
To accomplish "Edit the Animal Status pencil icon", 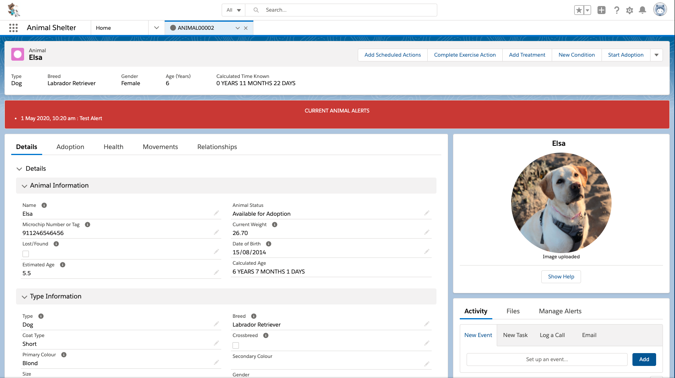I will coord(427,213).
